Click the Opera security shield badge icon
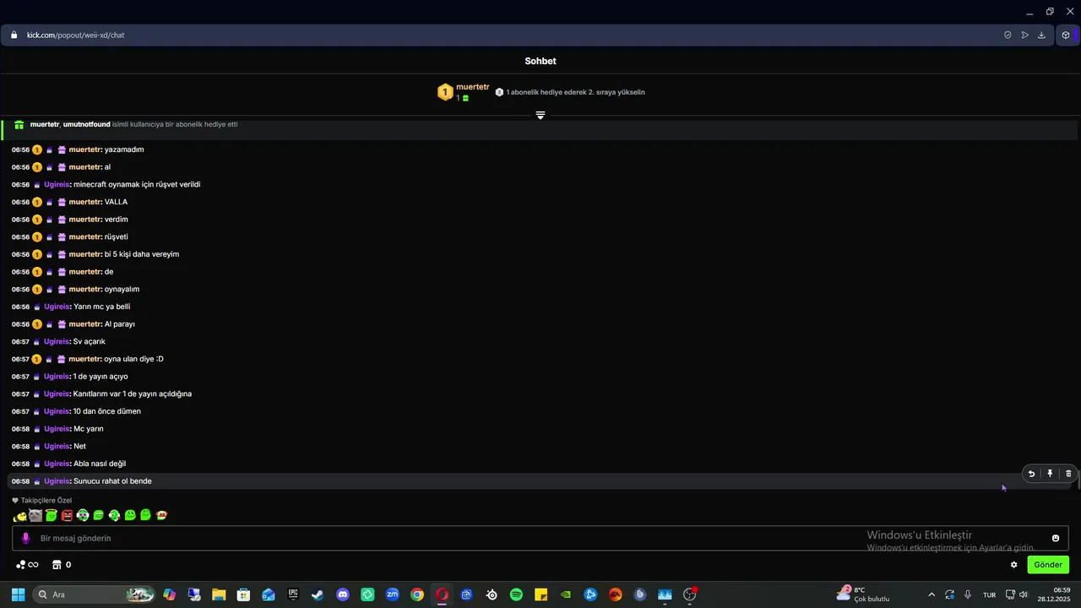 (1008, 35)
